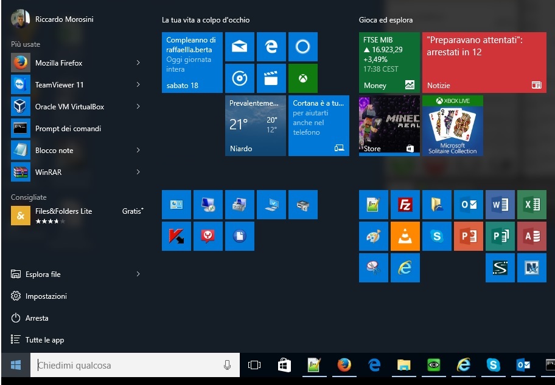Launch the FileZilla tile
The height and width of the screenshot is (385, 555).
(x=405, y=205)
